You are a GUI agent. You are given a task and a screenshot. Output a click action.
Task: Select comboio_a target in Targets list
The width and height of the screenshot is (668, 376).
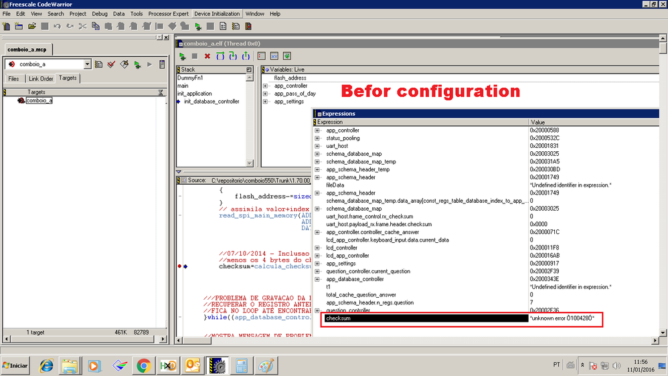[39, 100]
